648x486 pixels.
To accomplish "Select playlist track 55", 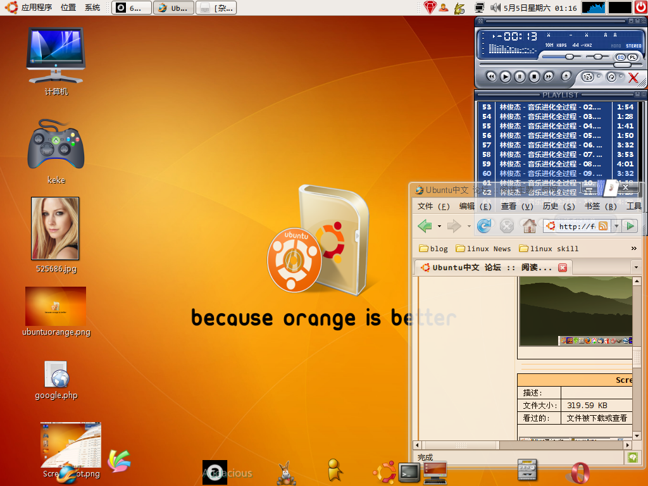I will point(558,126).
